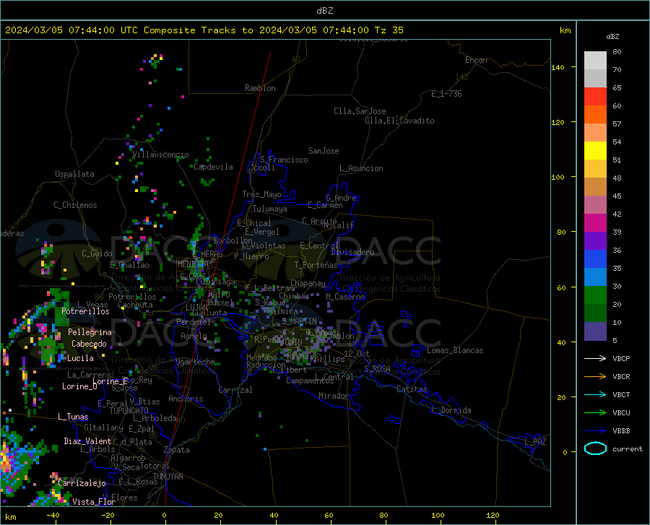Click the 'Uspallata' map label
This screenshot has width=650, height=525.
[74, 174]
